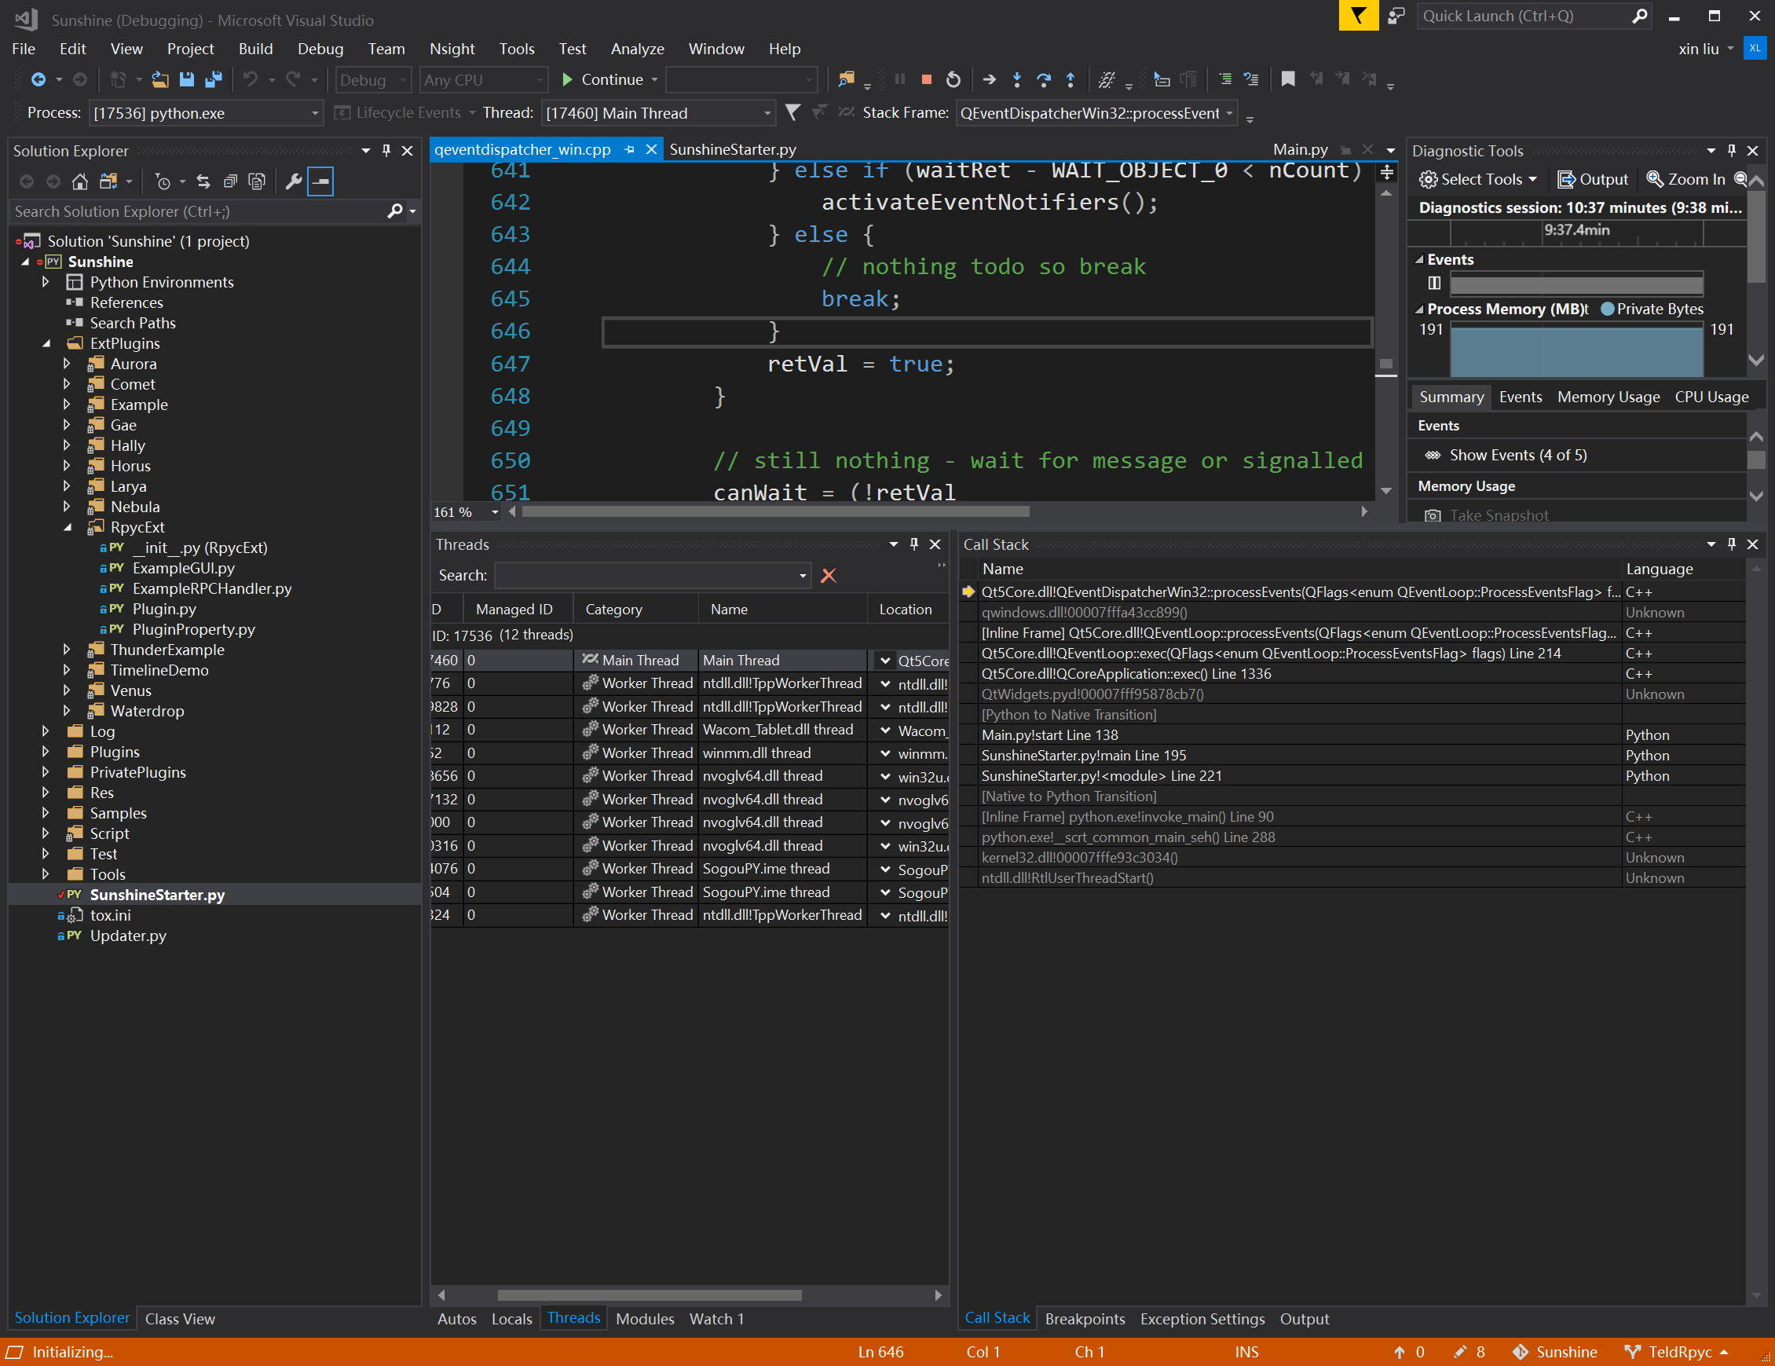Select ExampleRPCHandler.py in Solution Explorer

[211, 588]
